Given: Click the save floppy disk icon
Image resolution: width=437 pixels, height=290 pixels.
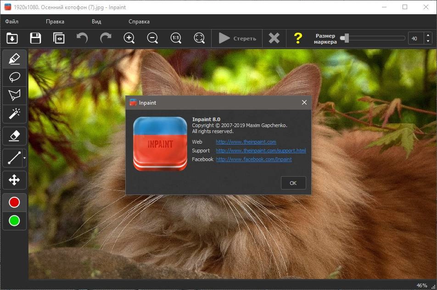Looking at the screenshot, I should 35,38.
